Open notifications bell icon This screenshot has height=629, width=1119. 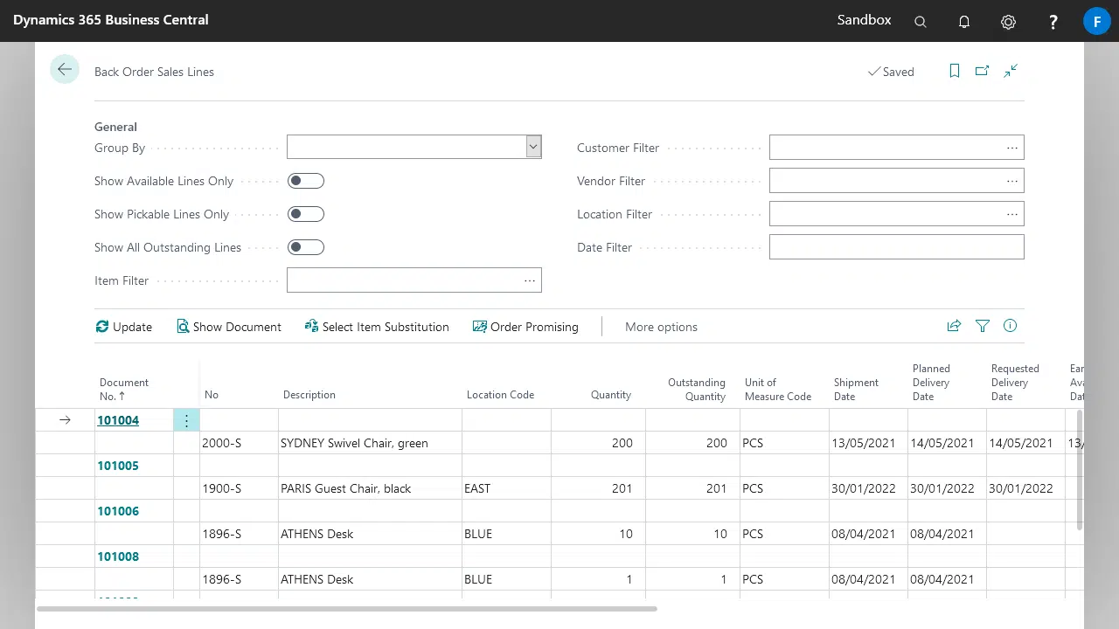point(964,22)
